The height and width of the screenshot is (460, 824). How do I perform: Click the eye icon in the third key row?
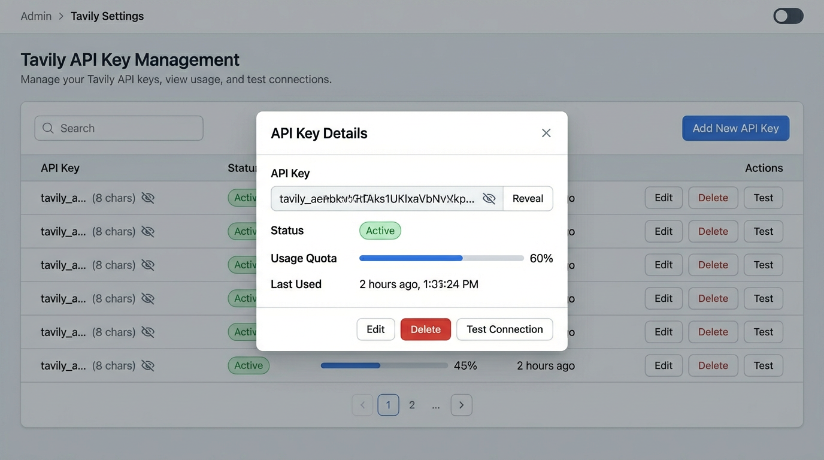[x=148, y=265]
